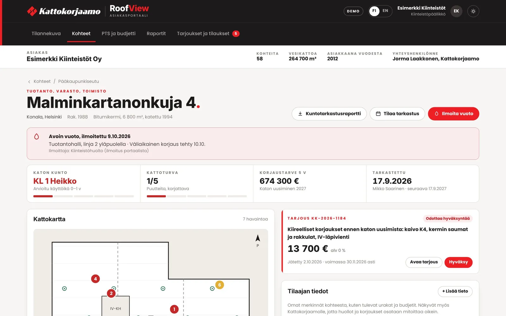Screen dimensions: 506x316
Task: Click the Kattoturva 1/5 progress bar
Action: tap(197, 196)
